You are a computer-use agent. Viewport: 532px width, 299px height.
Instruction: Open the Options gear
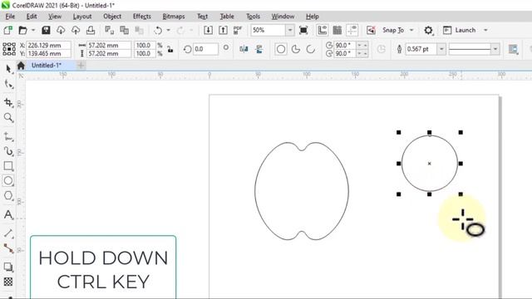[429, 31]
